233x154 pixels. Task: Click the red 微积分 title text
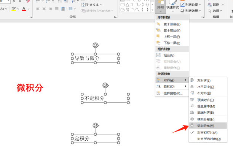pos(30,87)
